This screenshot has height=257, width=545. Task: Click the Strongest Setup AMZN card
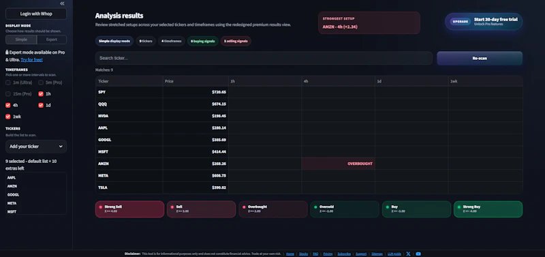pyautogui.click(x=369, y=23)
